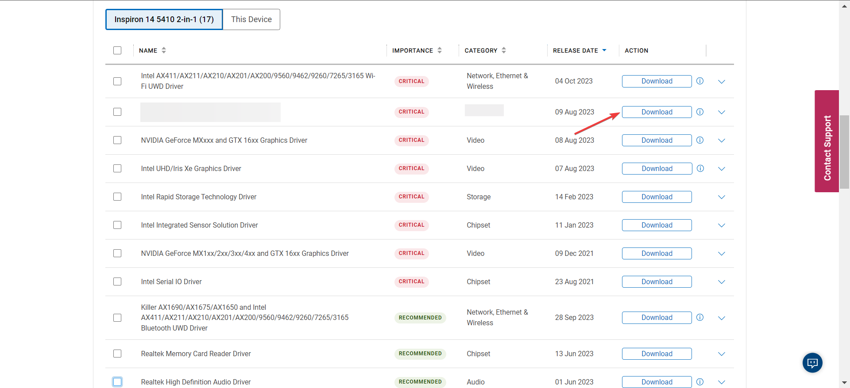Click Audio category on Realtek Audio row
Image resolution: width=850 pixels, height=388 pixels.
click(x=475, y=382)
